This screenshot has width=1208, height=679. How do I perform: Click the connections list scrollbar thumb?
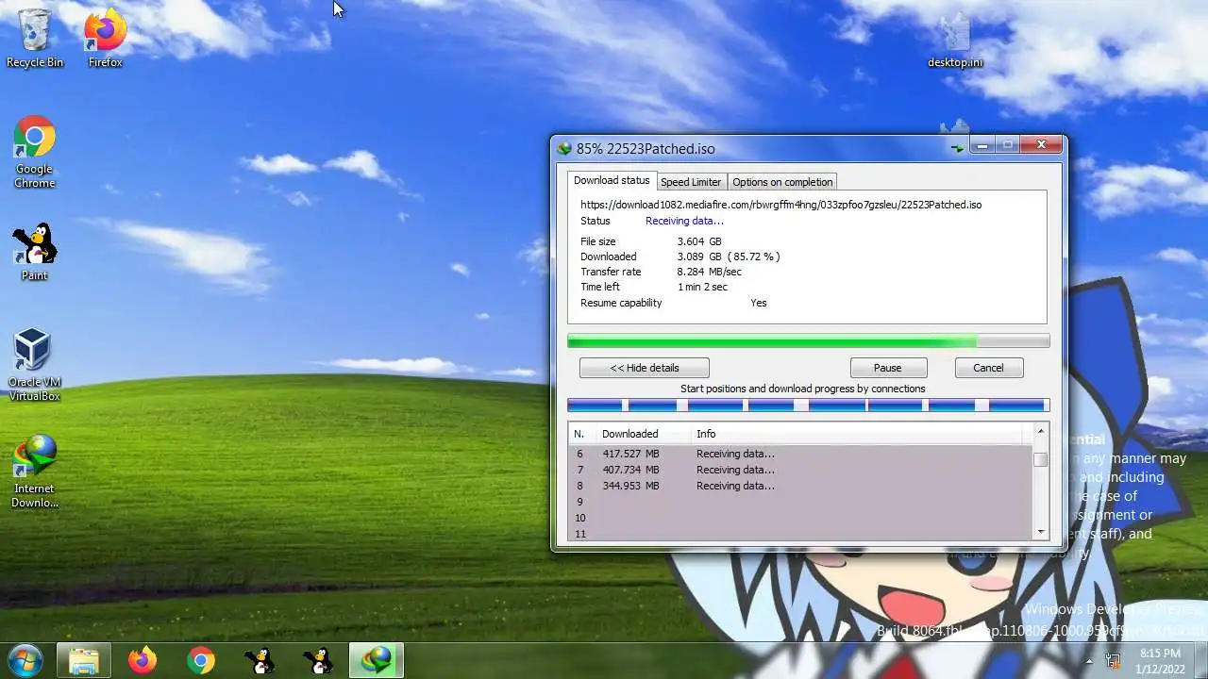(1041, 460)
